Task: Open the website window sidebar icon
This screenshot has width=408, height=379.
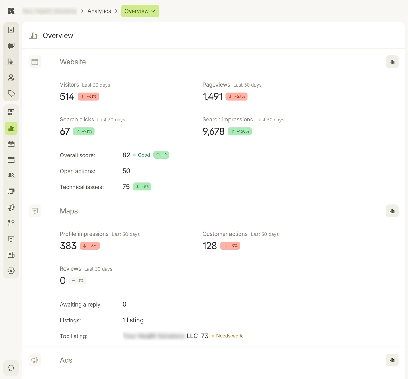Action: [11, 160]
